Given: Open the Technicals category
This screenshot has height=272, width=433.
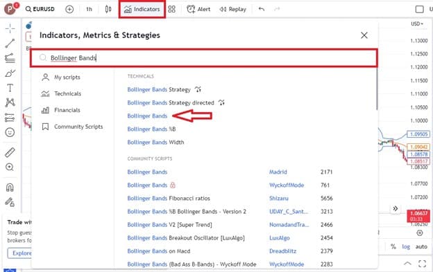Looking at the screenshot, I should click(x=61, y=93).
